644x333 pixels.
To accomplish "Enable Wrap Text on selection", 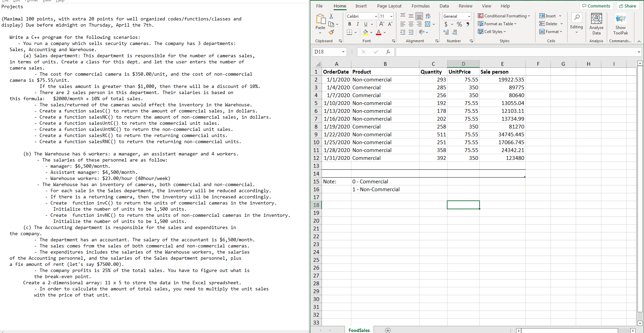I will pyautogui.click(x=428, y=16).
